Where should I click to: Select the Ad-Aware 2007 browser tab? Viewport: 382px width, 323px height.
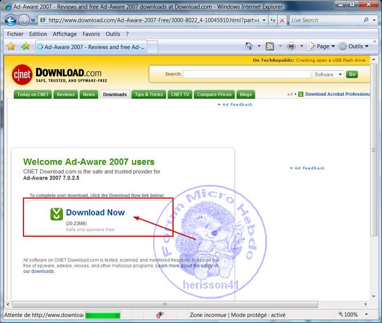click(91, 47)
